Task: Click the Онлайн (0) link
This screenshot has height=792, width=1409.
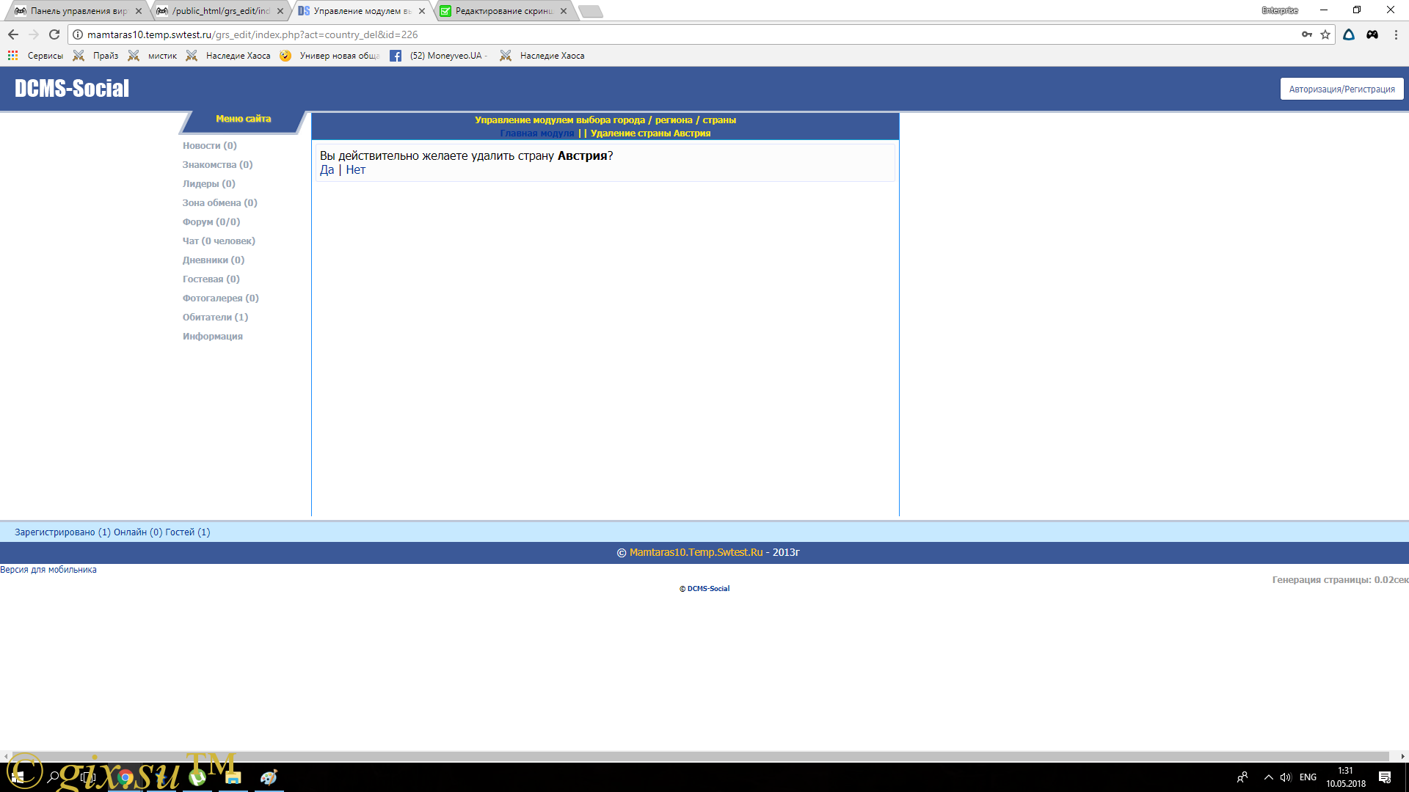Action: pos(138,532)
